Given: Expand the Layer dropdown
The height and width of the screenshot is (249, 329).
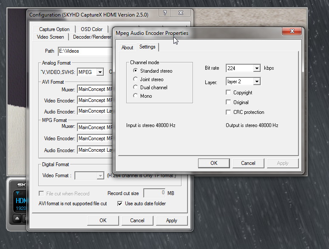Looking at the screenshot, I should point(256,82).
